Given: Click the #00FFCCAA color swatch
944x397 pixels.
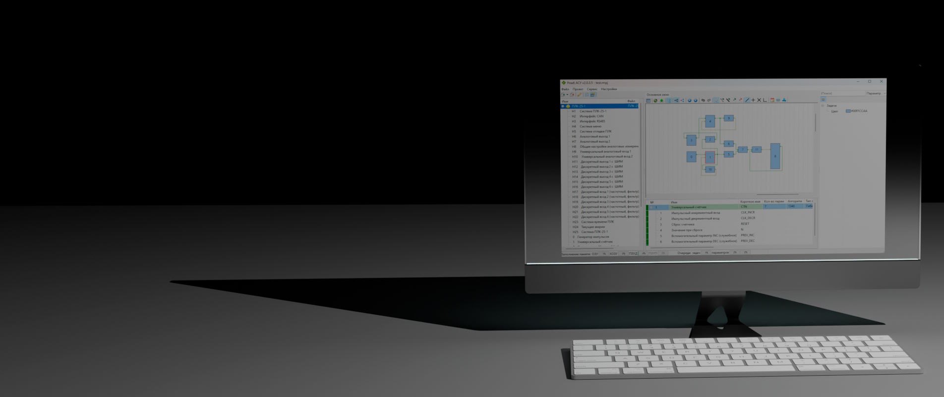Looking at the screenshot, I should pos(848,111).
